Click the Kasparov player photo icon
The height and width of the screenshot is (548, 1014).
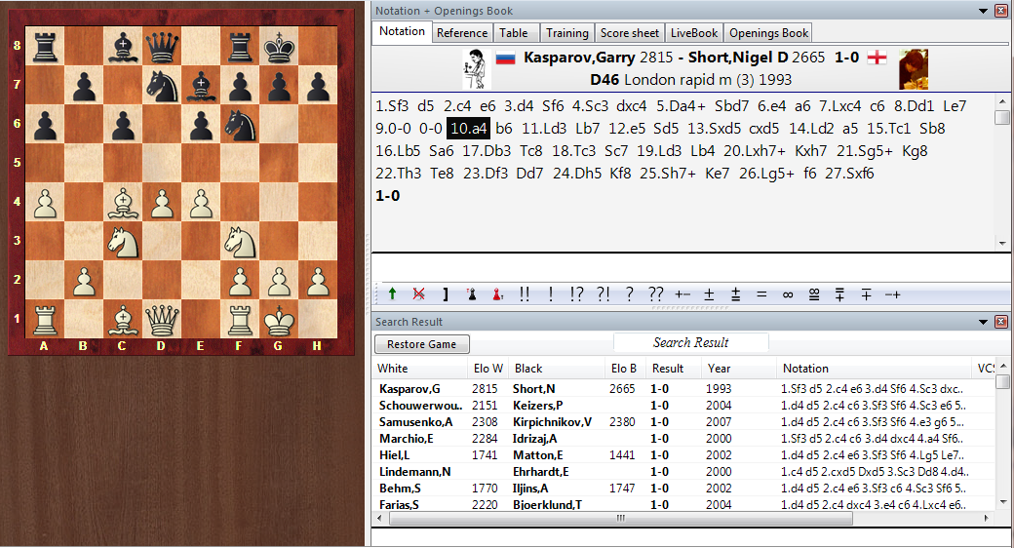point(476,69)
